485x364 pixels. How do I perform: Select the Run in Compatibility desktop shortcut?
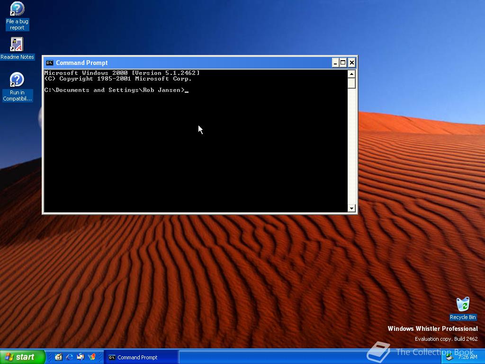click(x=17, y=87)
